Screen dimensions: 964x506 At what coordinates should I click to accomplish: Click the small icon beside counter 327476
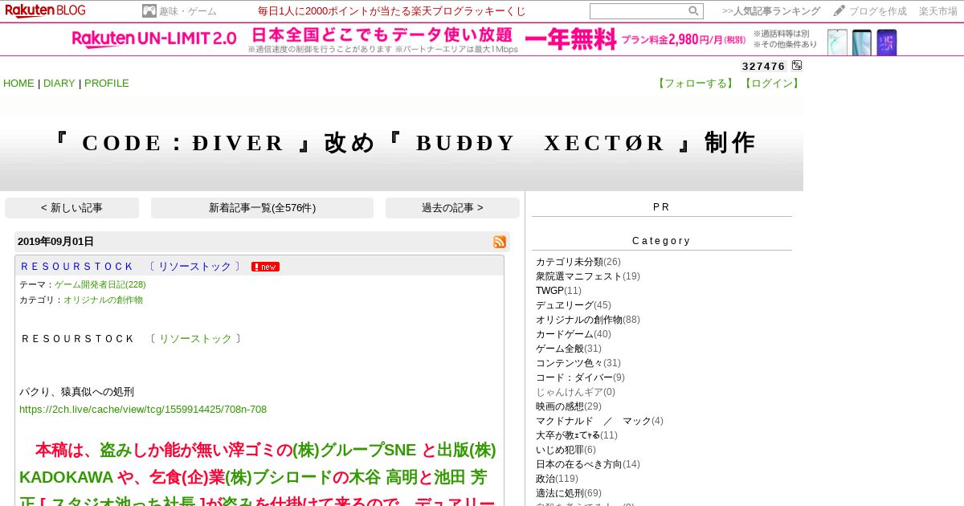point(797,66)
